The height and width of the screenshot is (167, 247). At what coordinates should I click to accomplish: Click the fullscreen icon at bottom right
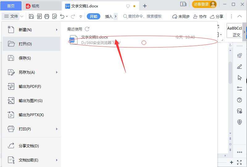click(239, 162)
